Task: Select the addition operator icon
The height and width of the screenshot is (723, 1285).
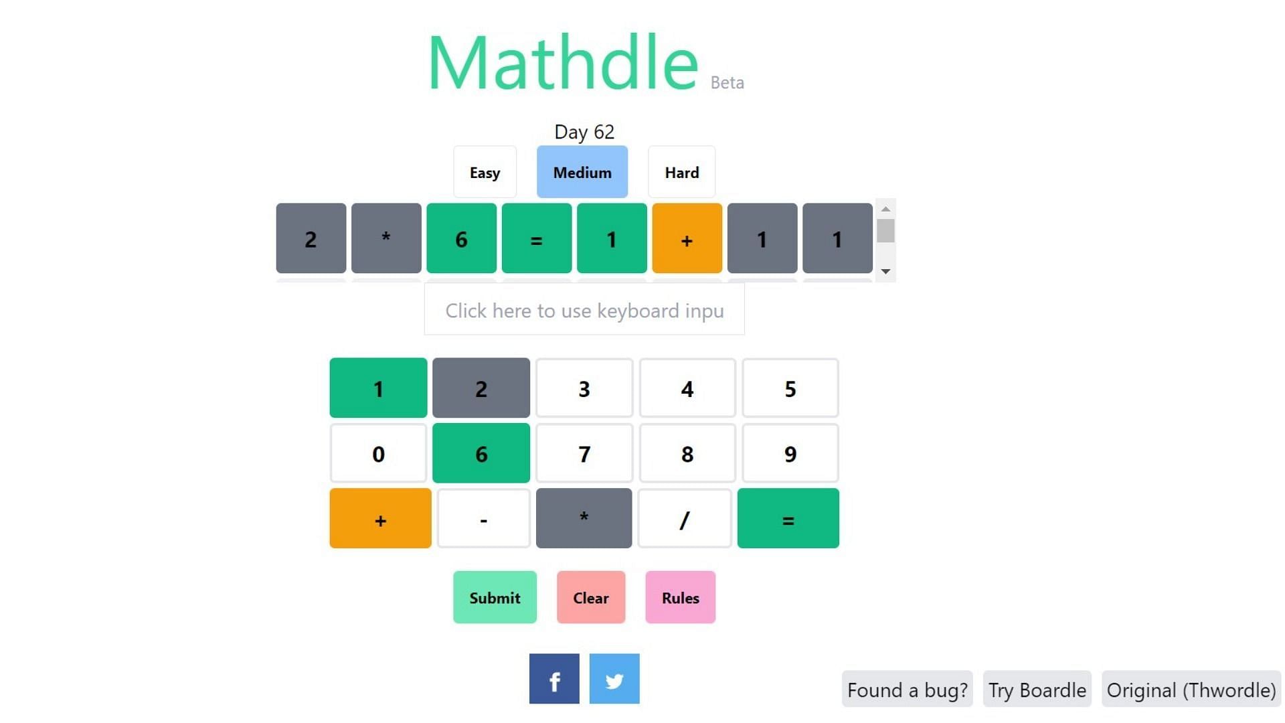Action: (x=377, y=518)
